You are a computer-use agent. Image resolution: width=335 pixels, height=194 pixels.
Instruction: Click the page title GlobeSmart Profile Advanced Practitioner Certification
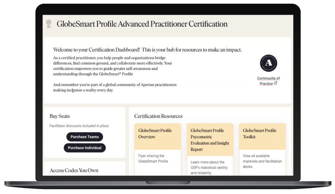[142, 24]
